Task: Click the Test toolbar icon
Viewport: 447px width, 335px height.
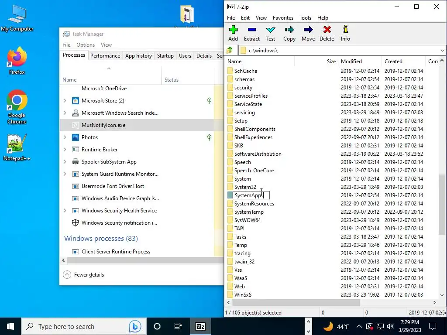Action: tap(271, 33)
